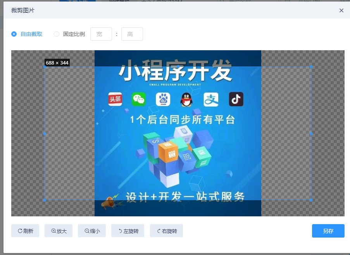The height and width of the screenshot is (255, 350).
Task: Click the 1个后台同步所有平台 text
Action: (183, 119)
